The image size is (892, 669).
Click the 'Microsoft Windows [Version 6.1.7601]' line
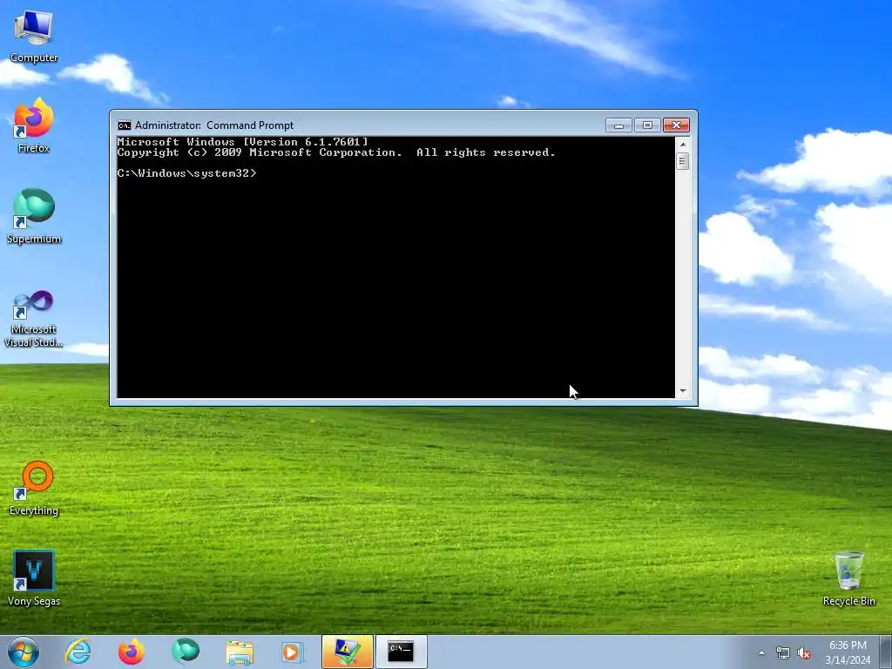click(x=243, y=142)
